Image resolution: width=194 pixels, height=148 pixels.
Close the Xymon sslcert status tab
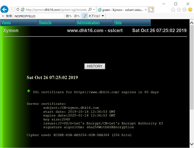coord(146,10)
